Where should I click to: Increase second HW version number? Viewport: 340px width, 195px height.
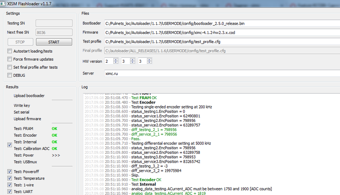point(133,60)
